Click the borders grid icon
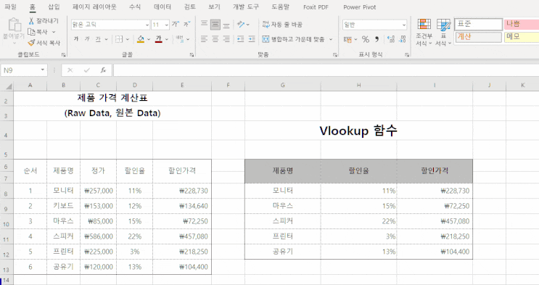Screen dimensions: 539x285 [119, 39]
